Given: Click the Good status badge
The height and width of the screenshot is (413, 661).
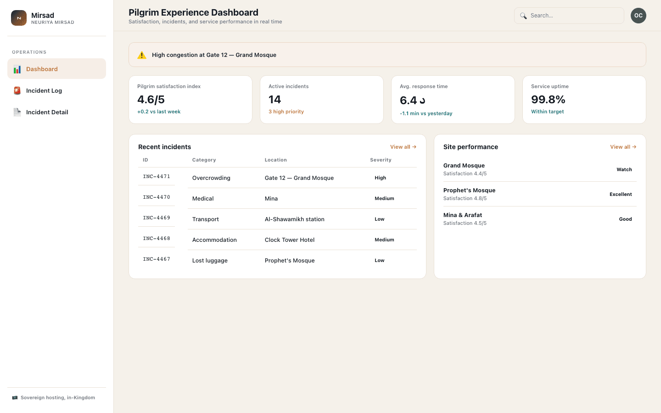Looking at the screenshot, I should pyautogui.click(x=626, y=219).
